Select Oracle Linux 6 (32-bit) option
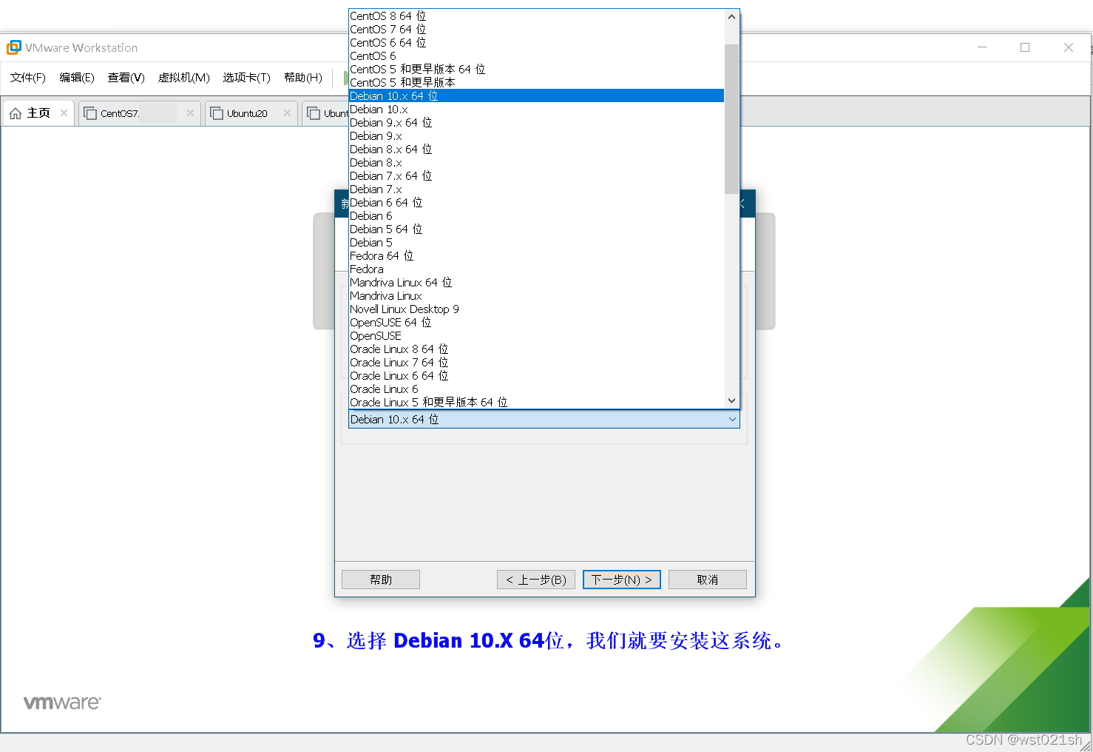The width and height of the screenshot is (1093, 752). [536, 389]
